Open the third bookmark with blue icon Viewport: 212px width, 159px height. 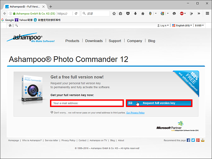(47, 20)
